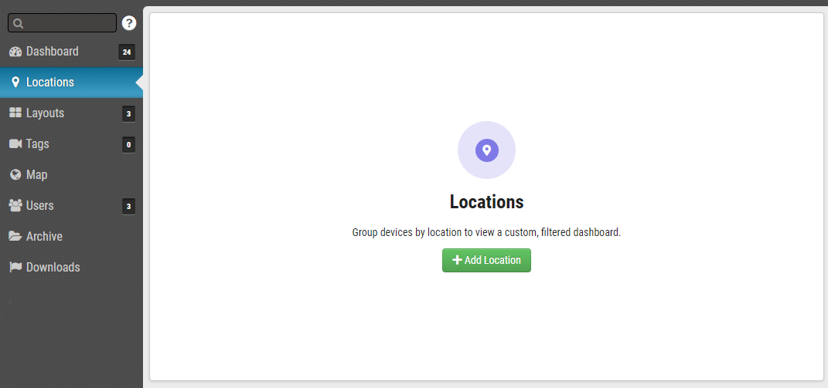Click the count badge beside Layouts
Viewport: 828px width, 388px height.
[128, 114]
